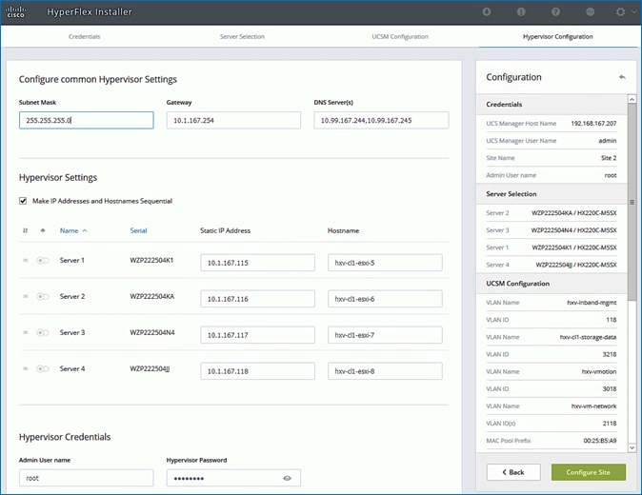642x495 pixels.
Task: Toggle the switch beside Server 4
Action: (43, 369)
